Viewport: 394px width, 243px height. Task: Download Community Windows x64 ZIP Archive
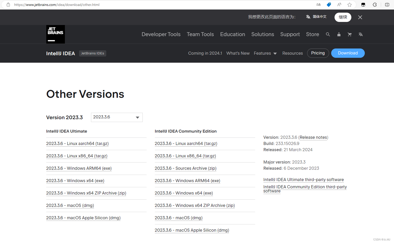click(x=195, y=206)
